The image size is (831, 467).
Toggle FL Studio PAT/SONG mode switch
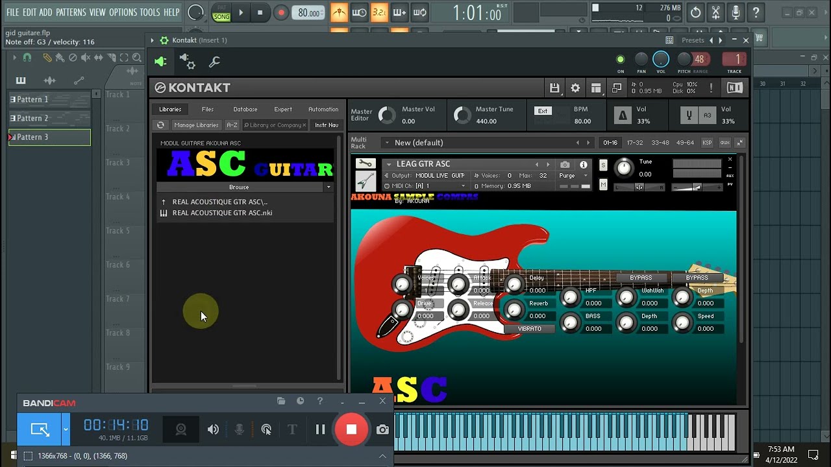pos(221,13)
